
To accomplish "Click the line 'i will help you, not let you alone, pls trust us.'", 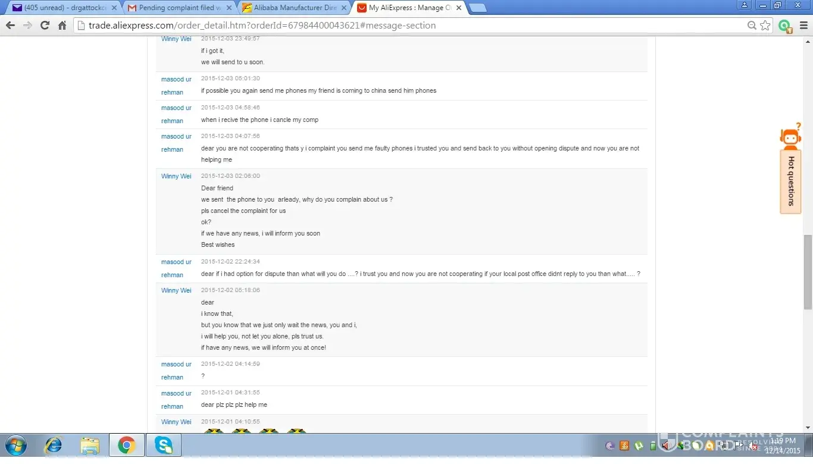I will pyautogui.click(x=262, y=336).
